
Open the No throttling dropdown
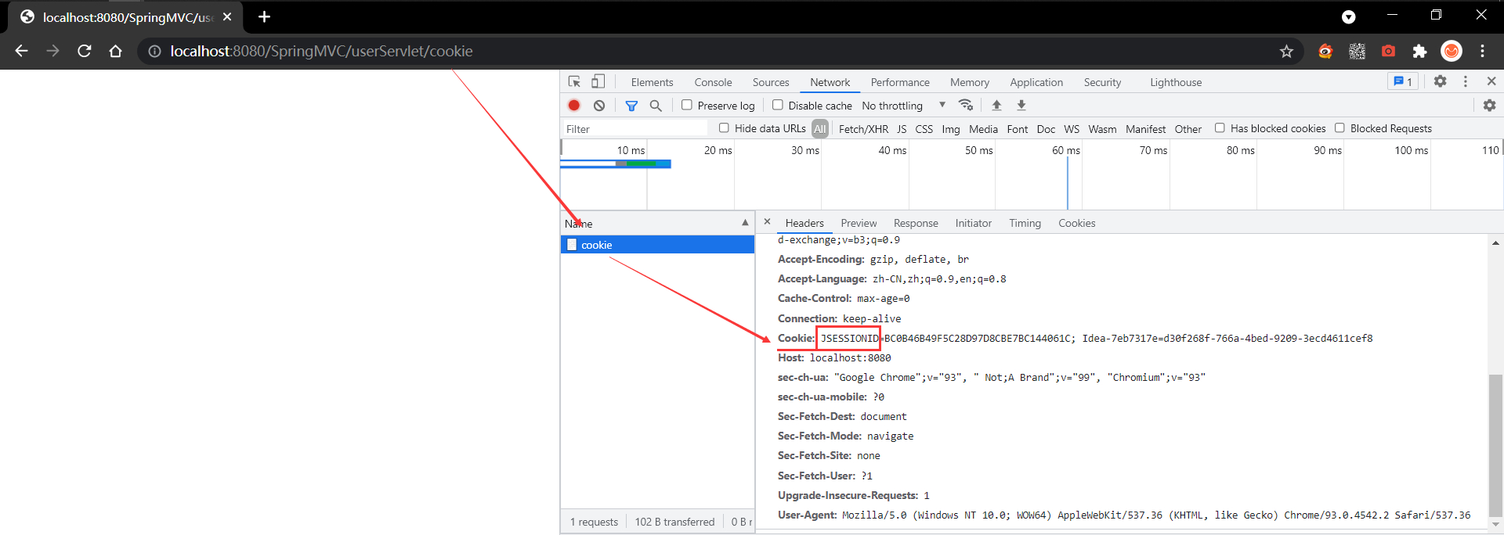point(903,106)
